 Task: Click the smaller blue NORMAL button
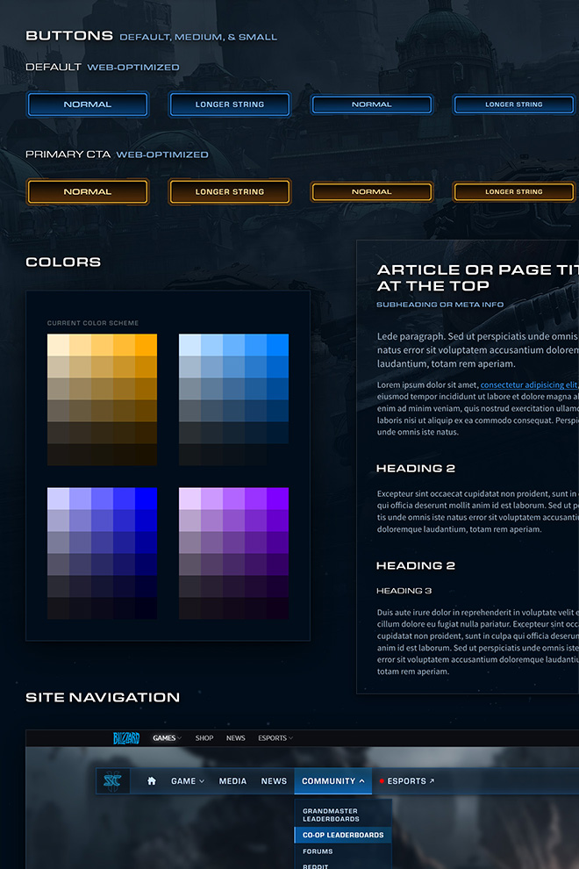[372, 104]
